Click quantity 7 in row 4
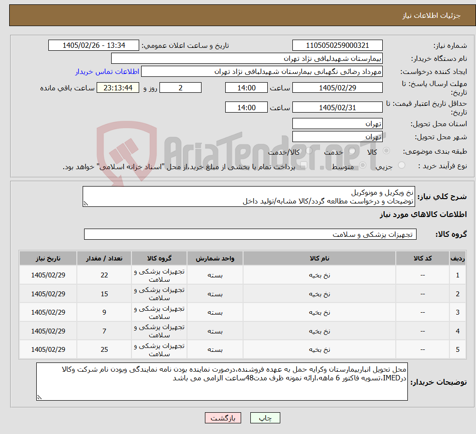The height and width of the screenshot is (434, 476). (x=104, y=332)
